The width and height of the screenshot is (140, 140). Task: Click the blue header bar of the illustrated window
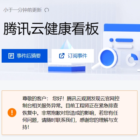tap(122, 28)
